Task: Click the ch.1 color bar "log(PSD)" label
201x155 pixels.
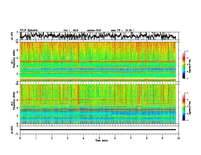Action: coord(190,66)
